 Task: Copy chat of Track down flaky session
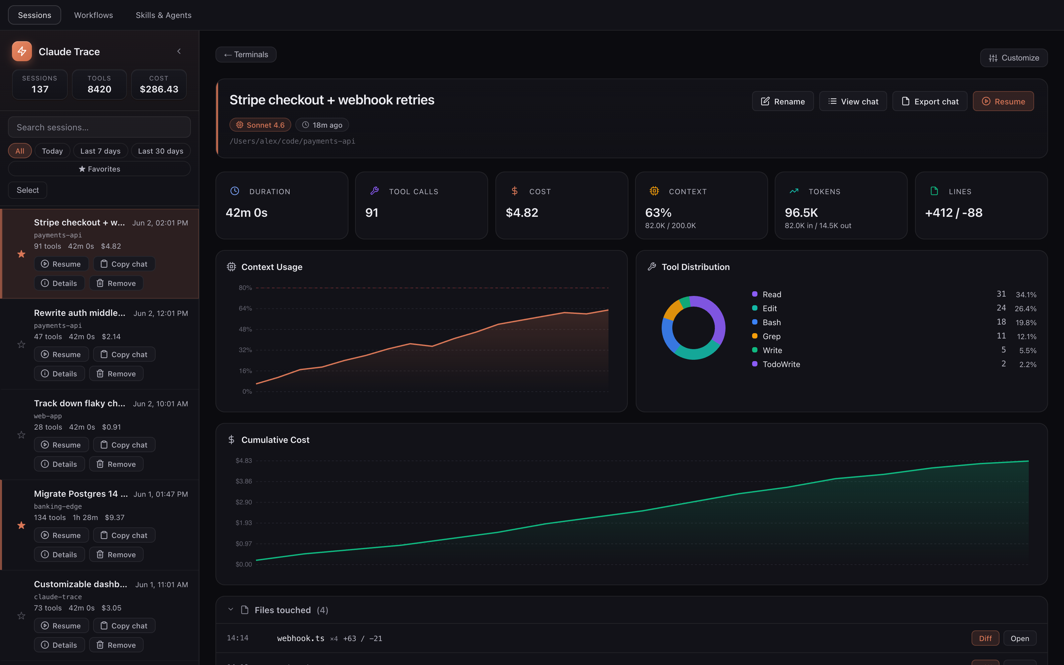[x=124, y=445]
